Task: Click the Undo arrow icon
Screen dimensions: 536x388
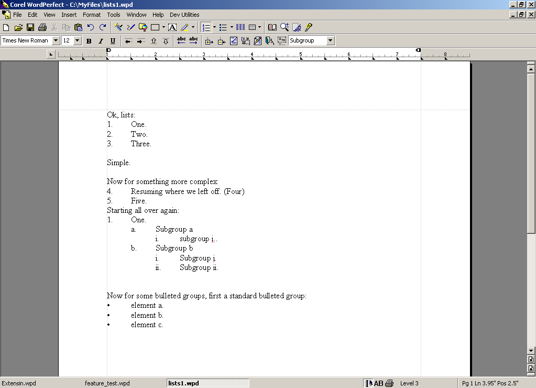Action: tap(91, 27)
